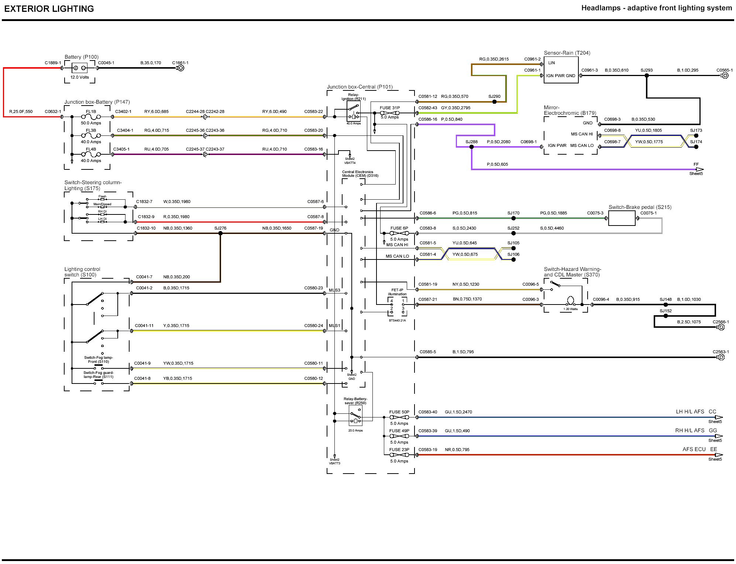Click the FL1B 50.0 Amps fuse symbol
Image resolution: width=736 pixels, height=564 pixels.
point(91,117)
